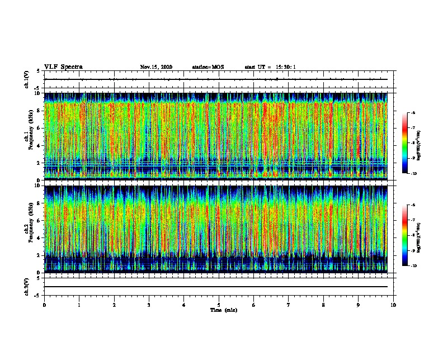Click time-axis tick label "1" at bottom

(79, 305)
